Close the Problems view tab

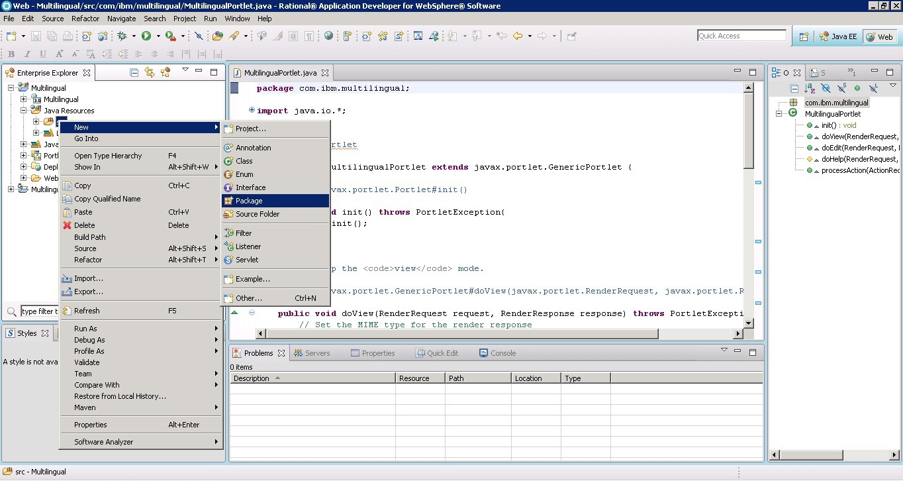[281, 353]
